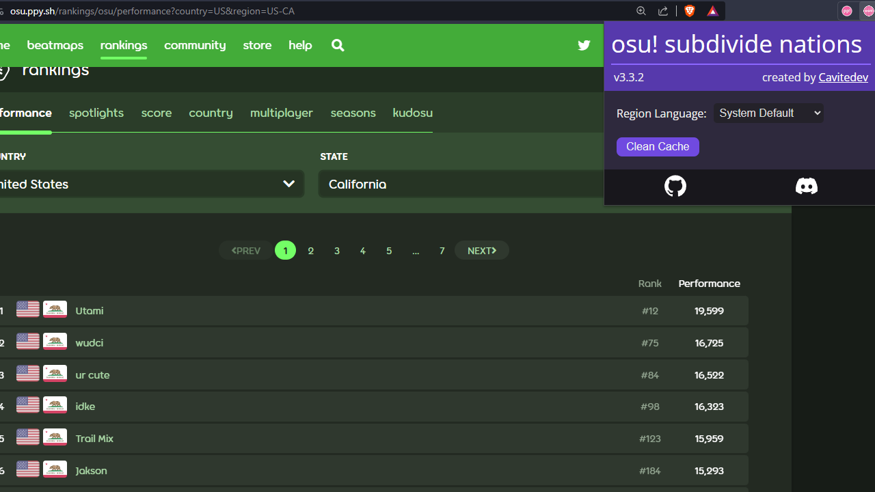Click Jakson's global rank #184
The image size is (875, 492).
(x=650, y=470)
